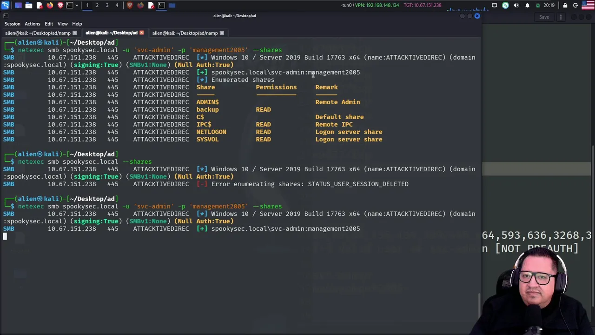
Task: Click the TGT 10.67.151.238 panel text
Action: coord(423,5)
